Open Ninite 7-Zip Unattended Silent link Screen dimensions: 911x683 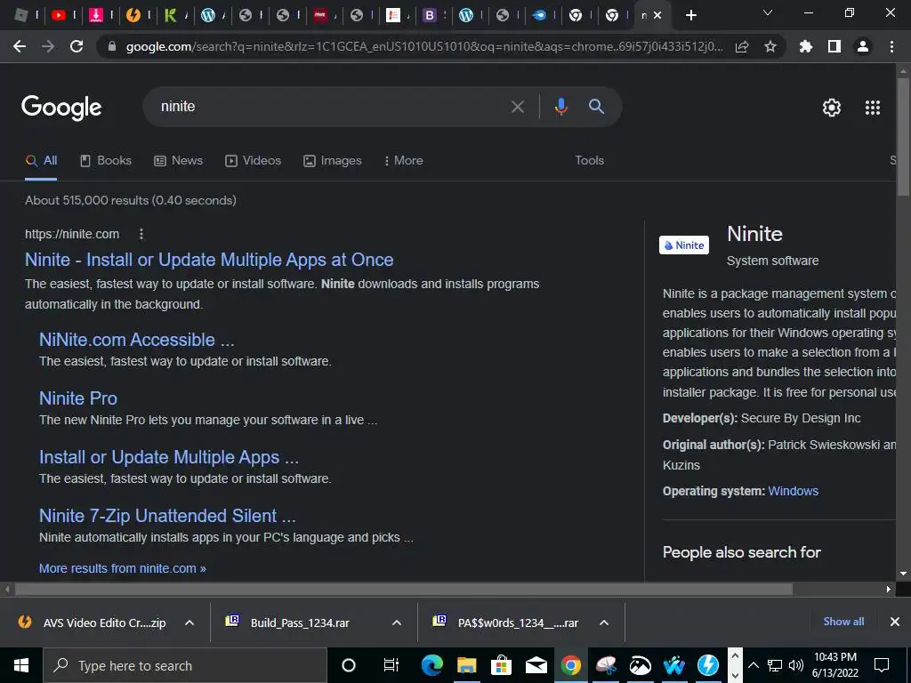167,516
